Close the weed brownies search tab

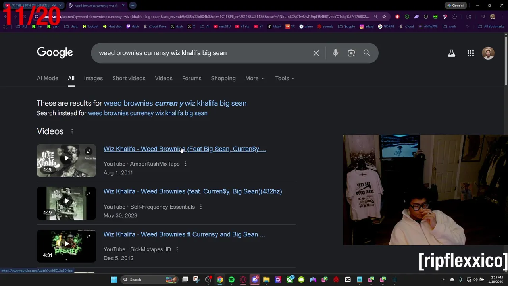point(123,5)
